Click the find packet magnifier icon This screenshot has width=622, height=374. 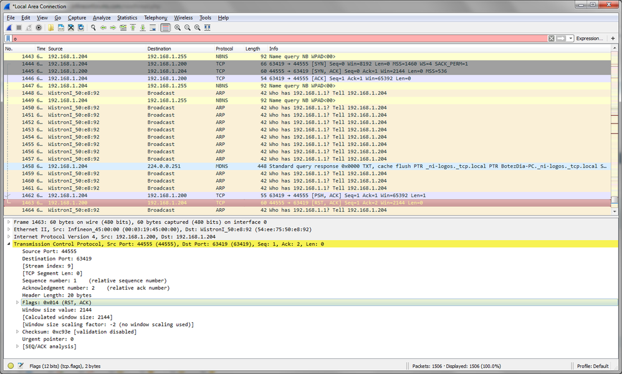[93, 28]
